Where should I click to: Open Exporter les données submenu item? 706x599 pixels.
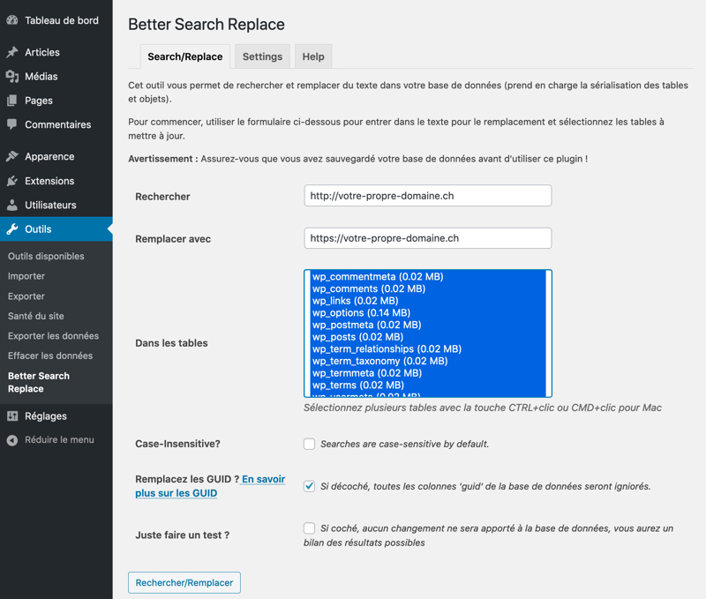click(53, 336)
